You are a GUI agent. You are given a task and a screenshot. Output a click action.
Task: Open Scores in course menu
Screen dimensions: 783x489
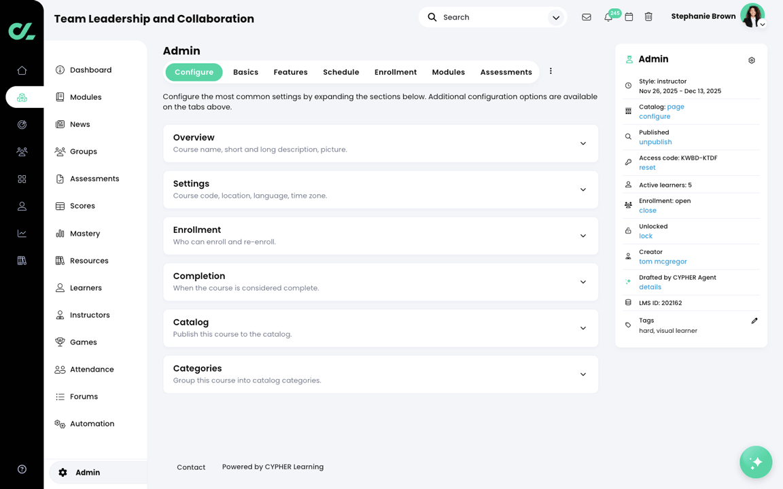coord(82,206)
